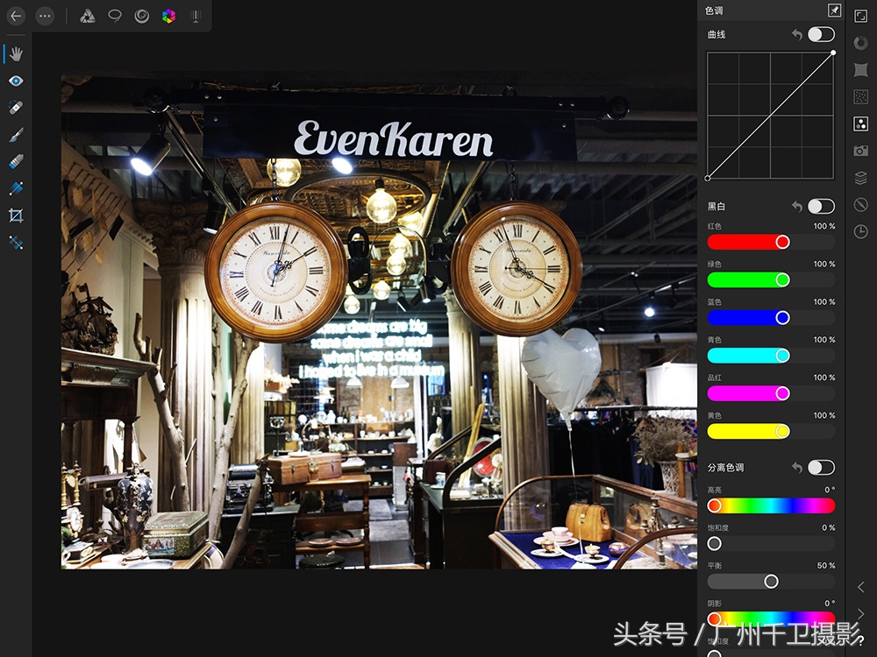
Task: Select the Eraser tool
Action: click(x=16, y=162)
